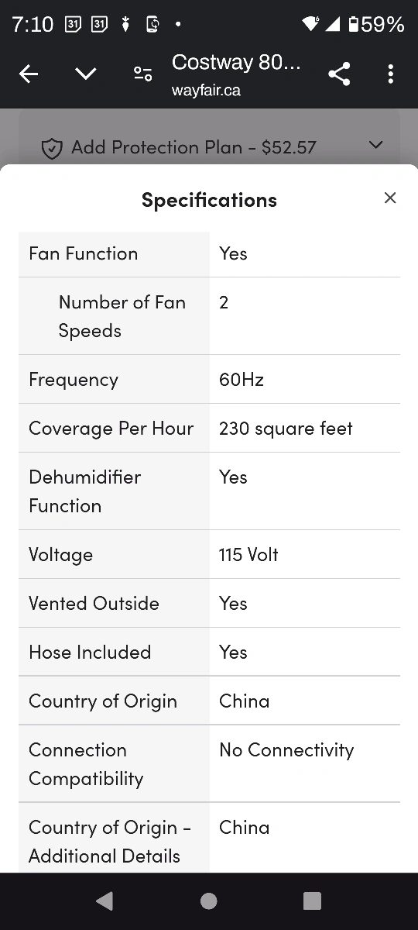Share the Costway page
The image size is (418, 930).
[x=339, y=74]
